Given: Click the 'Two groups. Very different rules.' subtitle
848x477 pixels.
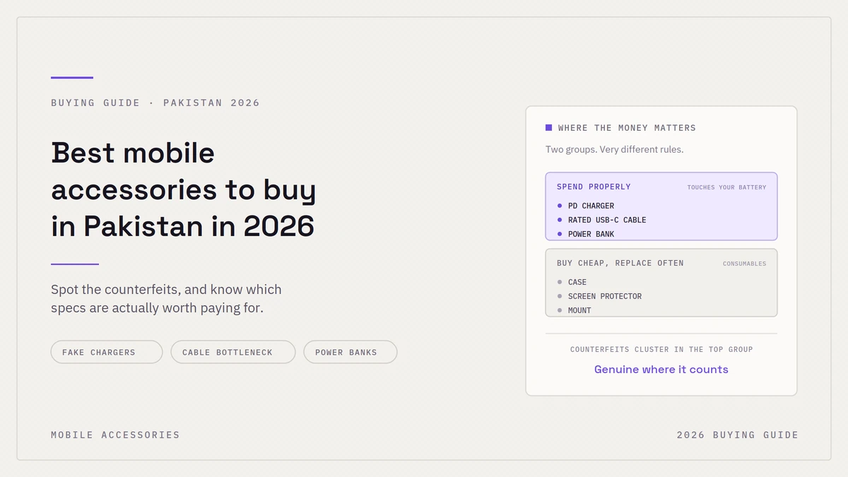Looking at the screenshot, I should click(x=615, y=149).
